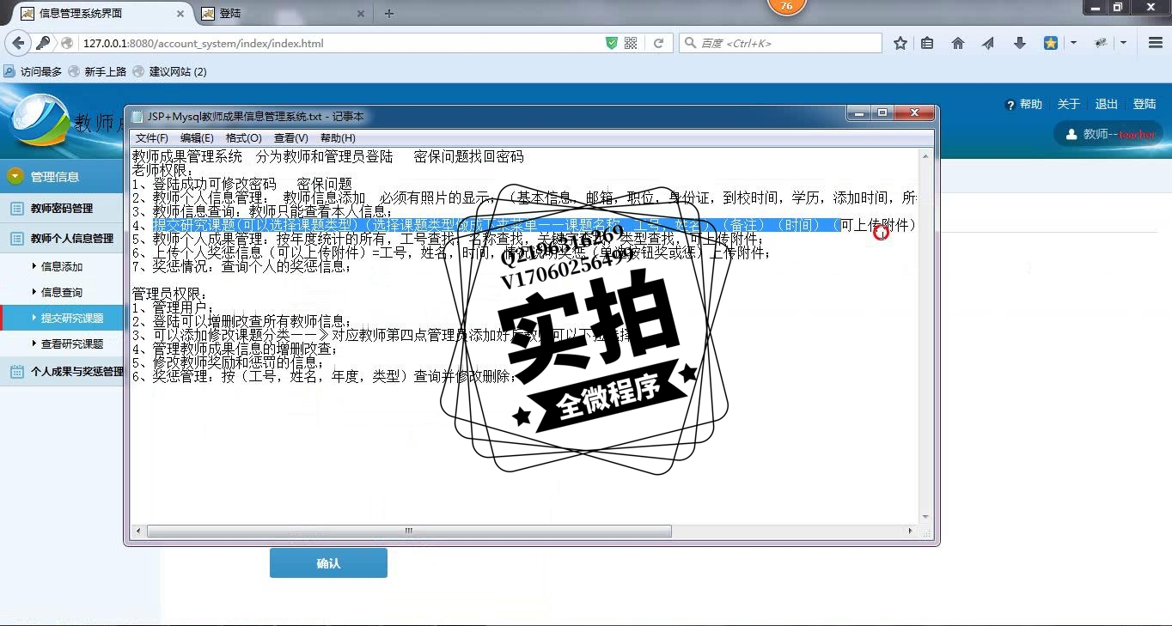Click the calendar icon beside 个人成果与奖惩管理
1172x626 pixels.
pyautogui.click(x=16, y=372)
